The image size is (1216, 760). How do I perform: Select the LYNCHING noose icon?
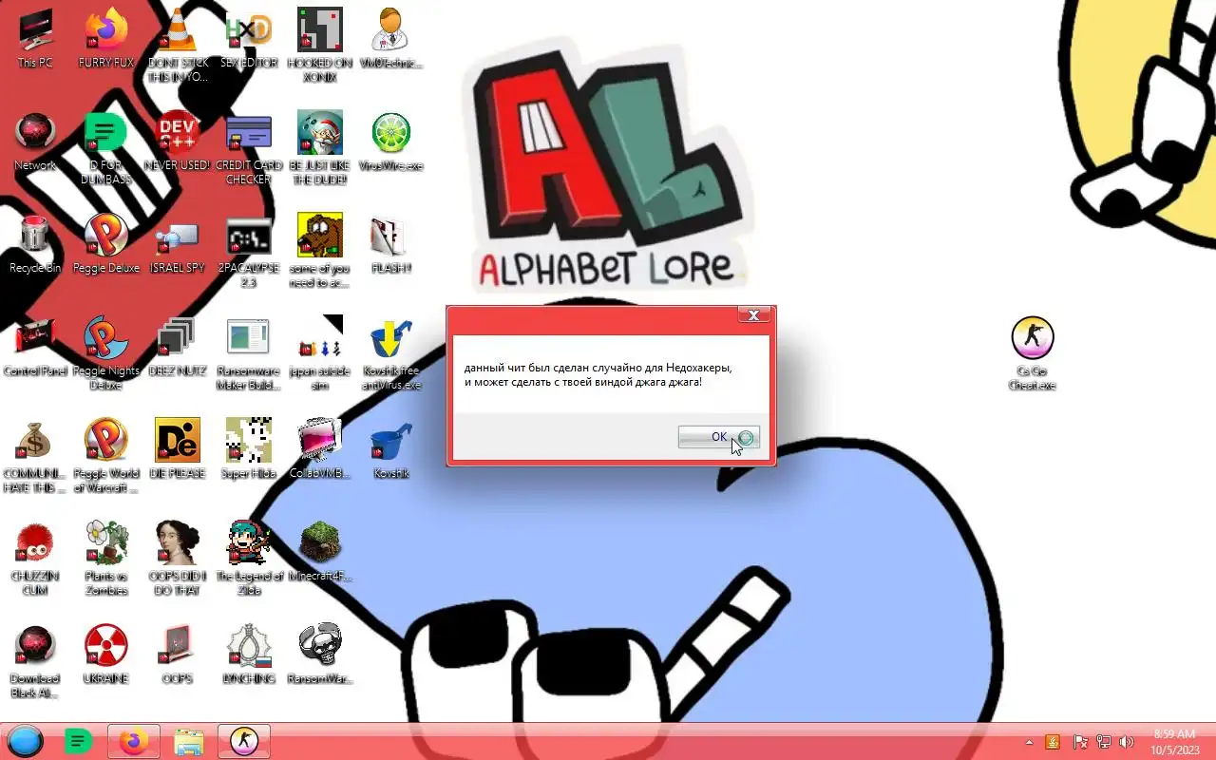click(249, 654)
